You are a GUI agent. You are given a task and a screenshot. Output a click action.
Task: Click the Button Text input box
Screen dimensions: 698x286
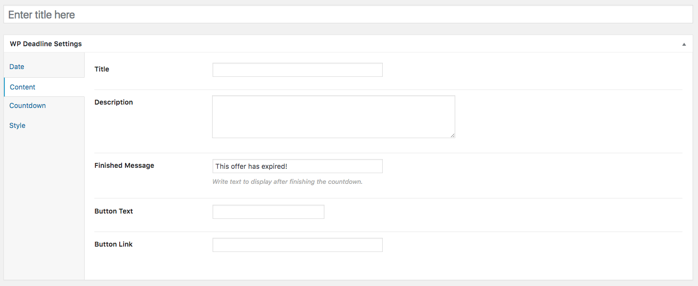(x=268, y=212)
